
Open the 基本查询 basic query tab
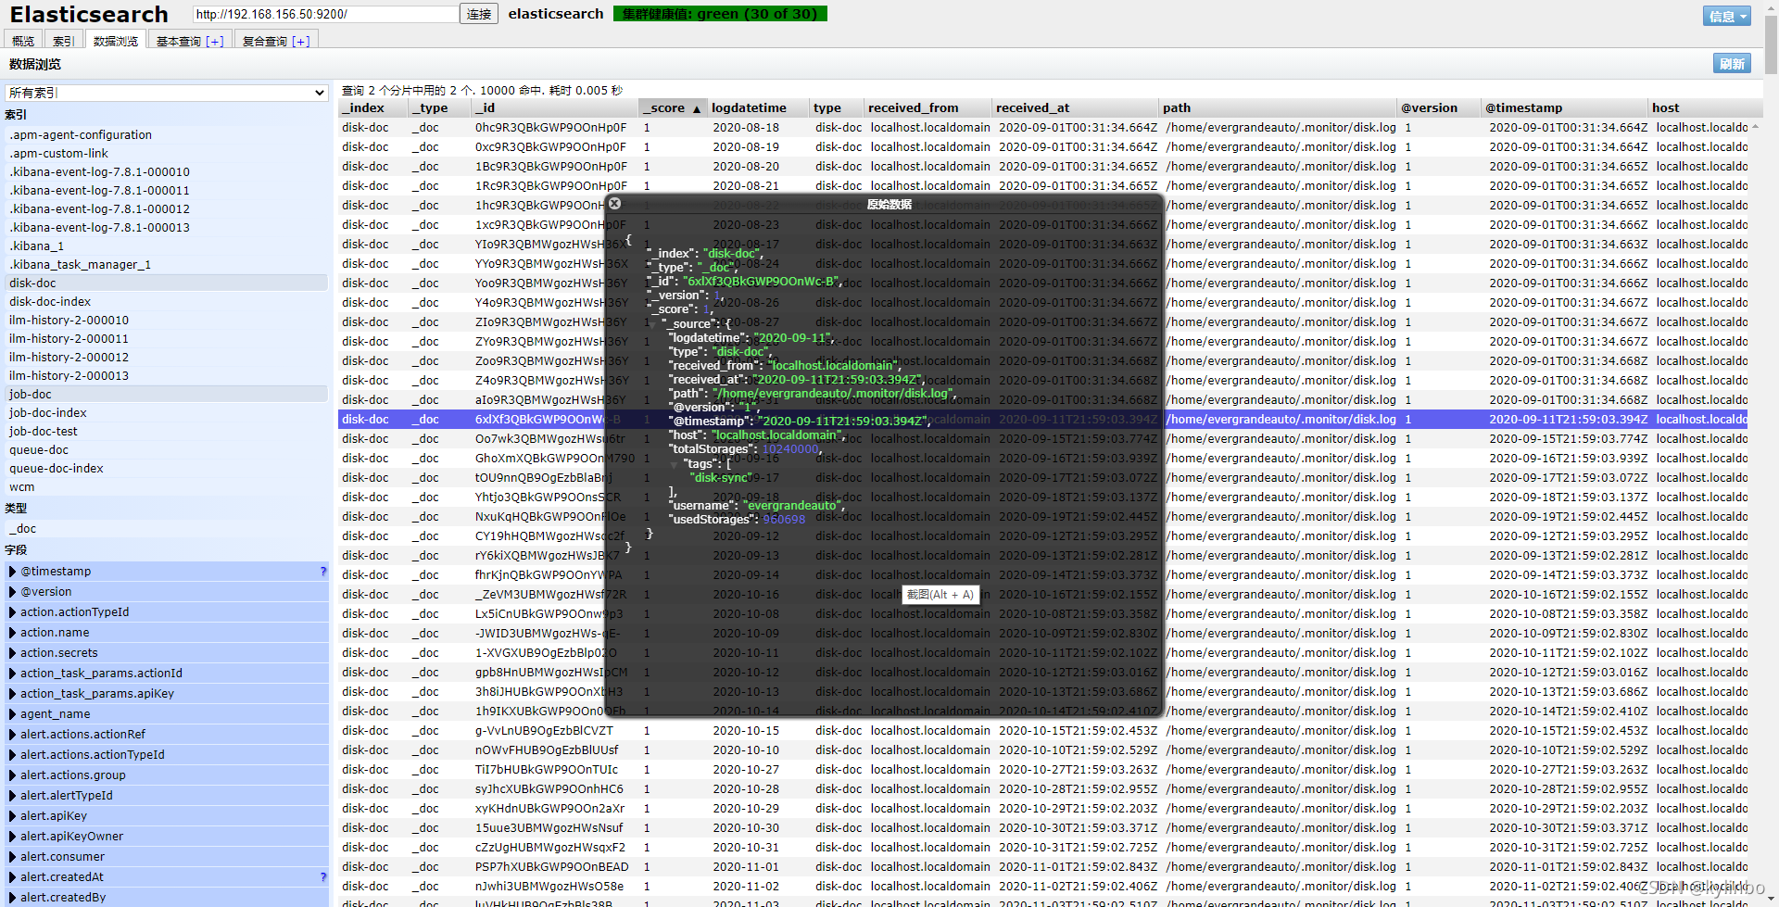click(x=190, y=41)
